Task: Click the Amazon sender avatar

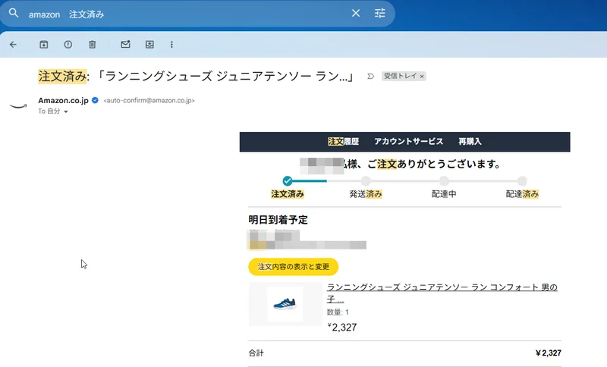Action: point(18,105)
